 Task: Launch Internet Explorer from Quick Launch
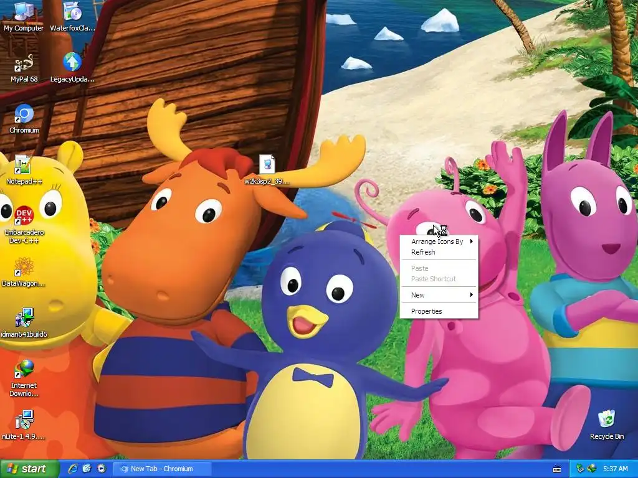73,469
